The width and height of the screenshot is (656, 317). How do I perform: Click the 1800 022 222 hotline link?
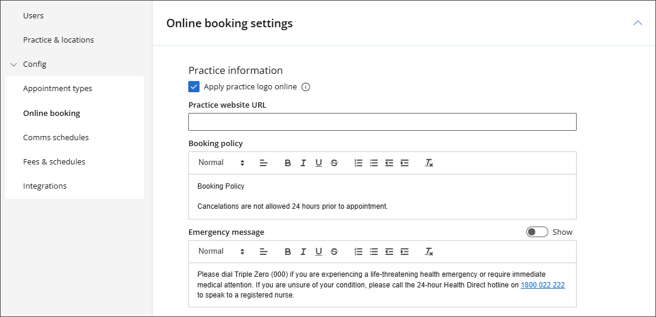click(542, 285)
